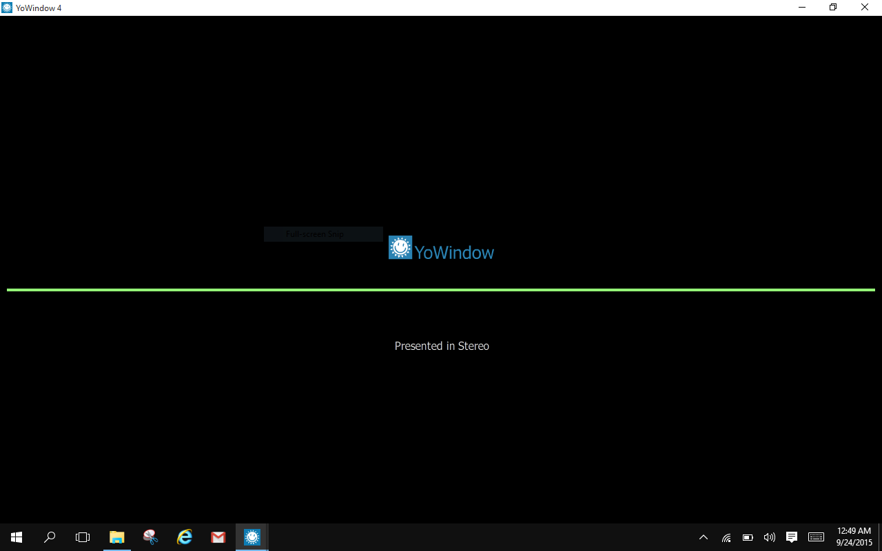
Task: Click the "Presented in Stereo" text
Action: click(442, 346)
